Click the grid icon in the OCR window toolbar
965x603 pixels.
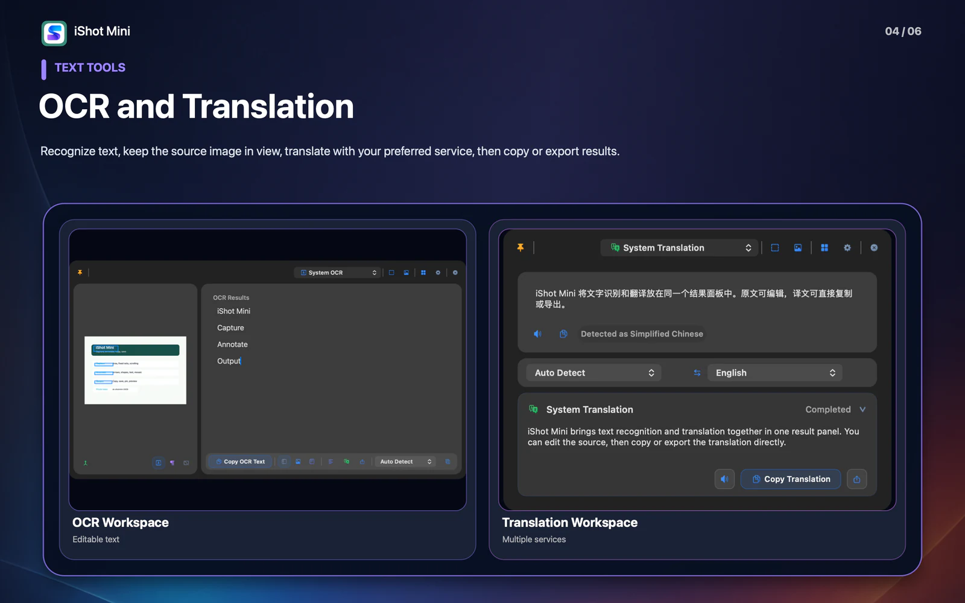pyautogui.click(x=423, y=273)
